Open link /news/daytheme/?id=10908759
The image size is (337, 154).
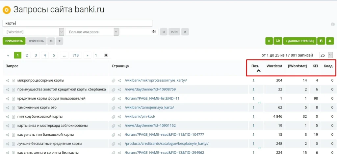(150, 90)
